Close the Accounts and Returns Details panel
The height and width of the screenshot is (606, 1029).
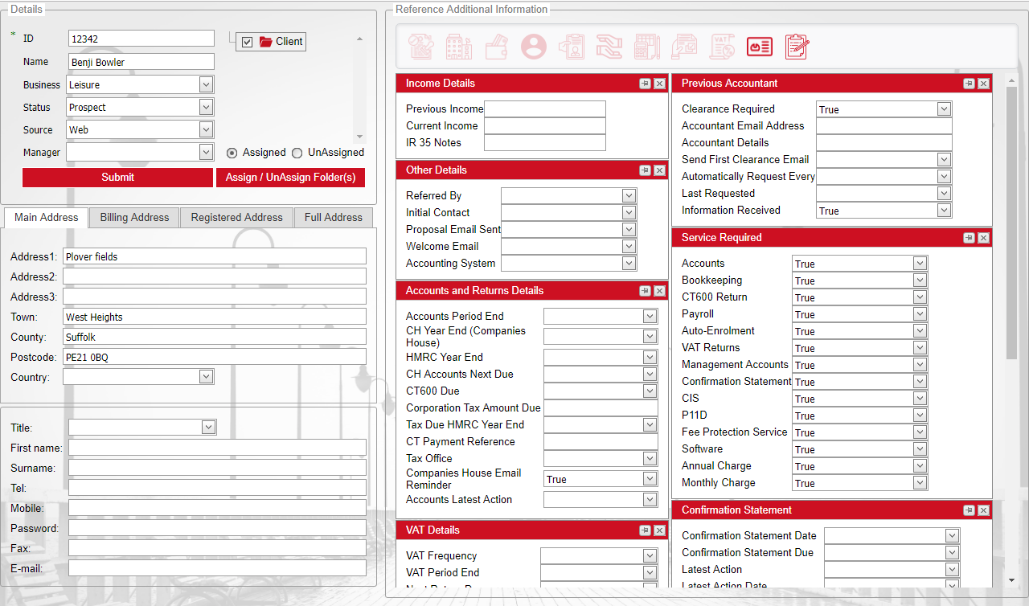(x=659, y=291)
